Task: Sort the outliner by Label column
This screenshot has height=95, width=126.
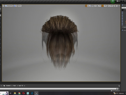Action: pyautogui.click(x=124, y=10)
